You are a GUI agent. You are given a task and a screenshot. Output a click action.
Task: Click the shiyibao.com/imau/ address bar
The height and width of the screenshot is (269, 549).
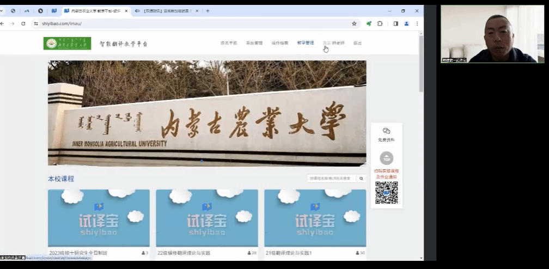pyautogui.click(x=196, y=23)
